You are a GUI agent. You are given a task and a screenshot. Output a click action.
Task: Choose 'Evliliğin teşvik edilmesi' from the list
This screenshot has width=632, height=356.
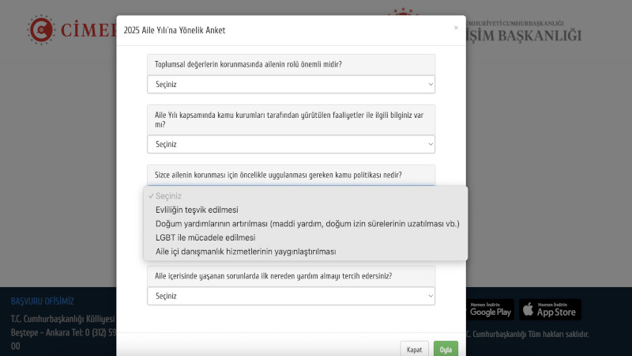pyautogui.click(x=197, y=210)
